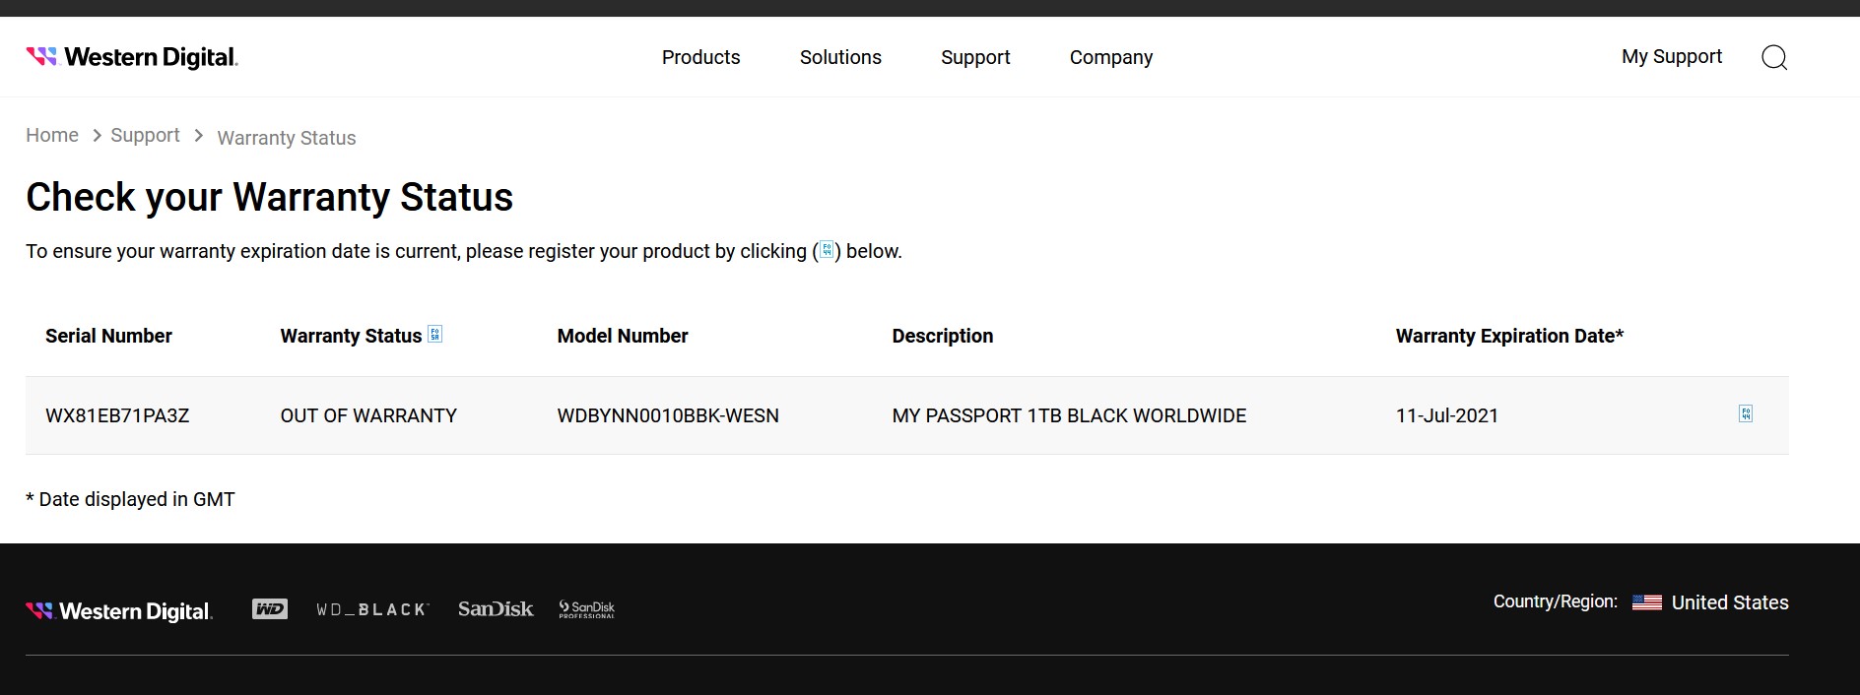Viewport: 1860px width, 695px height.
Task: Expand the Support navigation menu
Action: point(975,57)
